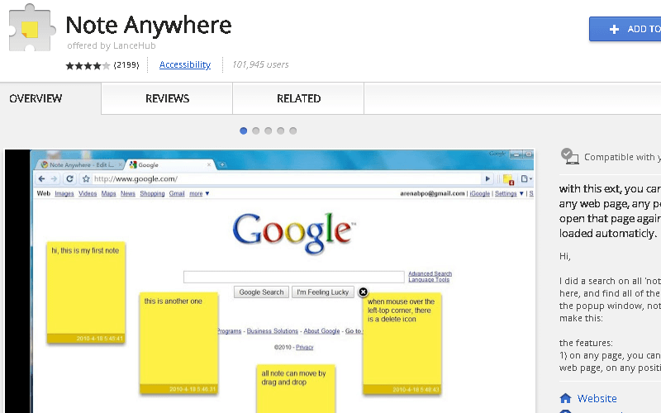Expand the more dropdown in Google navigation
The height and width of the screenshot is (413, 661).
click(199, 193)
